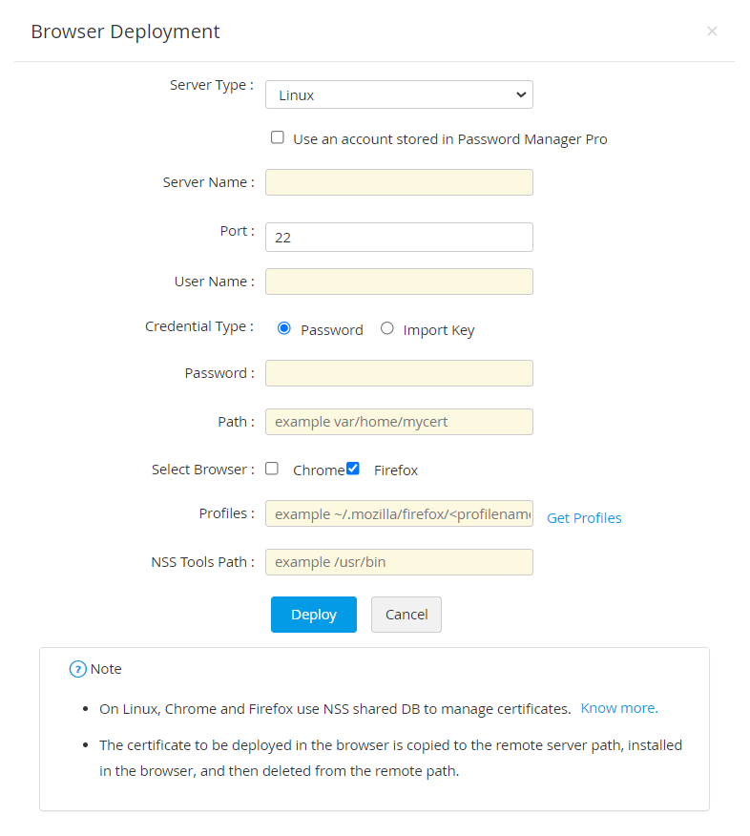This screenshot has height=836, width=750.
Task: Click the Server Name input field
Action: pos(399,182)
